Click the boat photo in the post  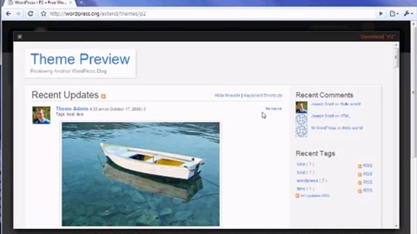click(141, 174)
